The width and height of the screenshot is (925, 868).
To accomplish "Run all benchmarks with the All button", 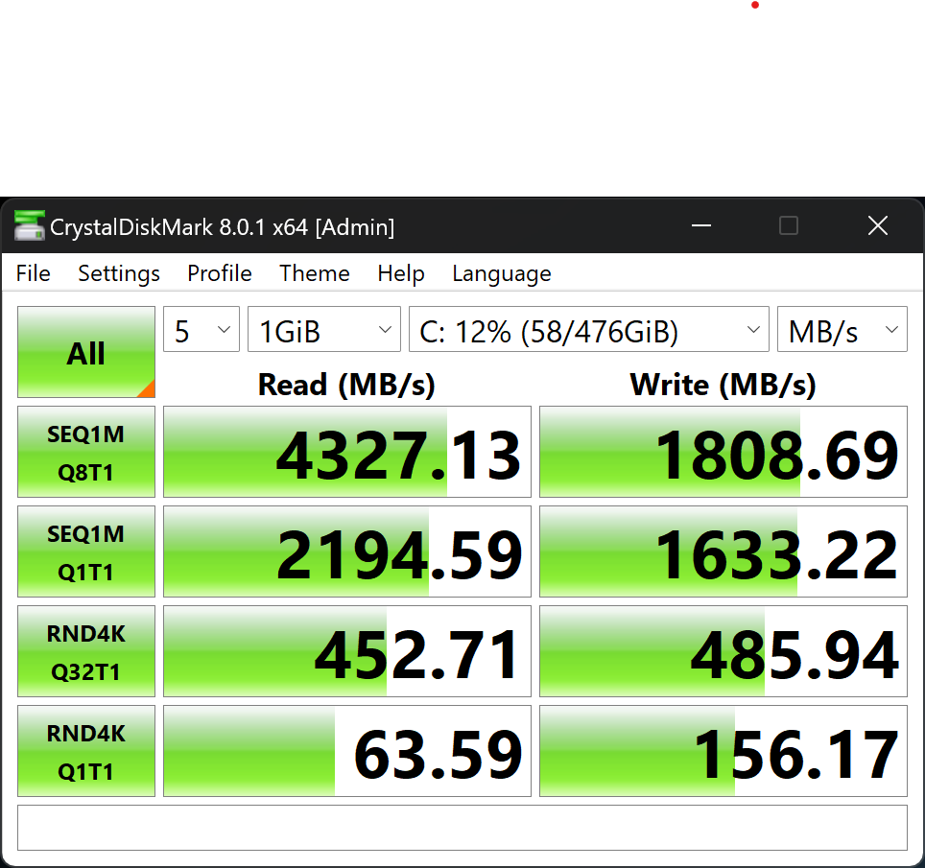I will tap(86, 352).
